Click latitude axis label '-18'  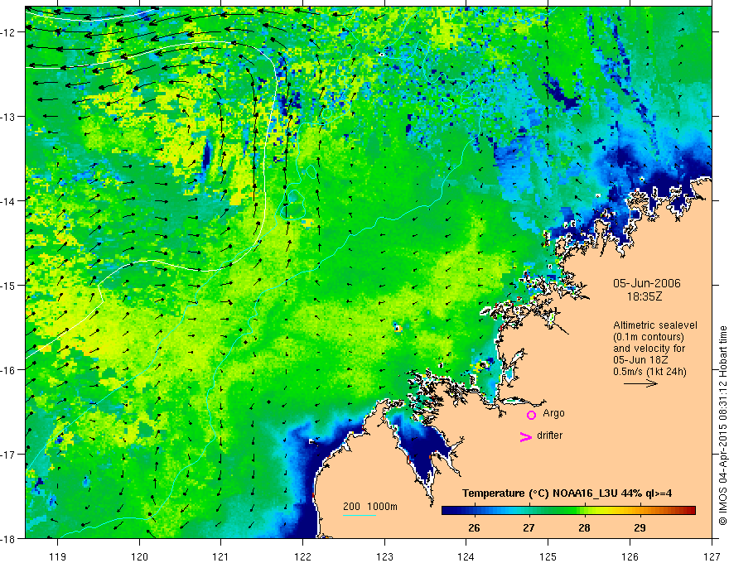click(x=10, y=538)
